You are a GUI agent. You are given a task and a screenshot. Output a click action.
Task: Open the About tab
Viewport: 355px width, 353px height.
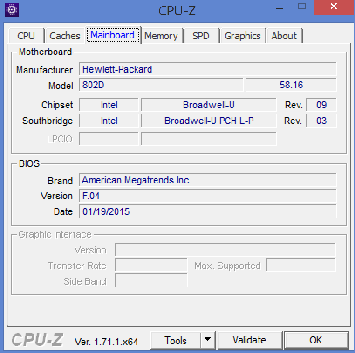[x=284, y=36]
